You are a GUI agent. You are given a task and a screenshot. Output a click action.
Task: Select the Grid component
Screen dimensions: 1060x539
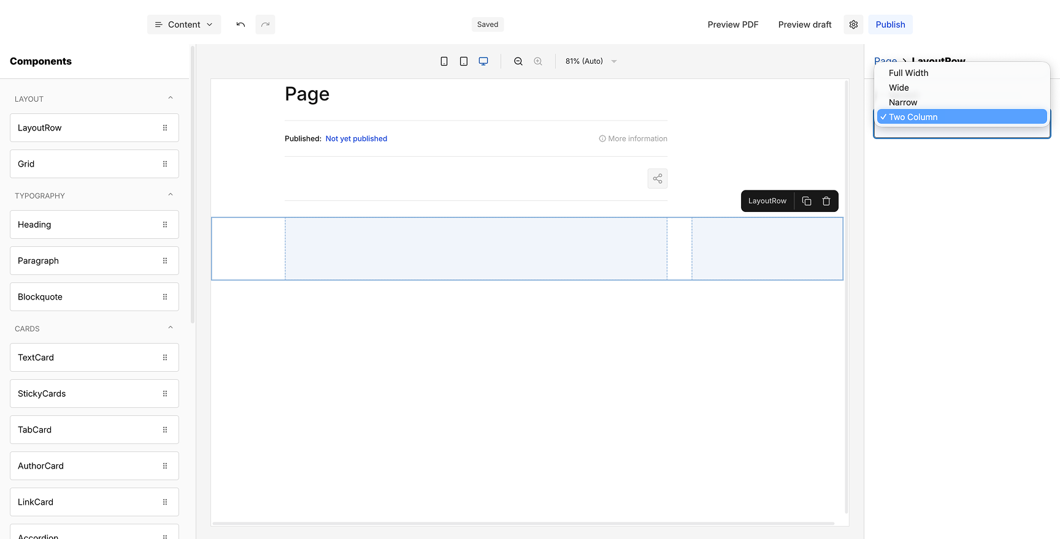point(94,164)
